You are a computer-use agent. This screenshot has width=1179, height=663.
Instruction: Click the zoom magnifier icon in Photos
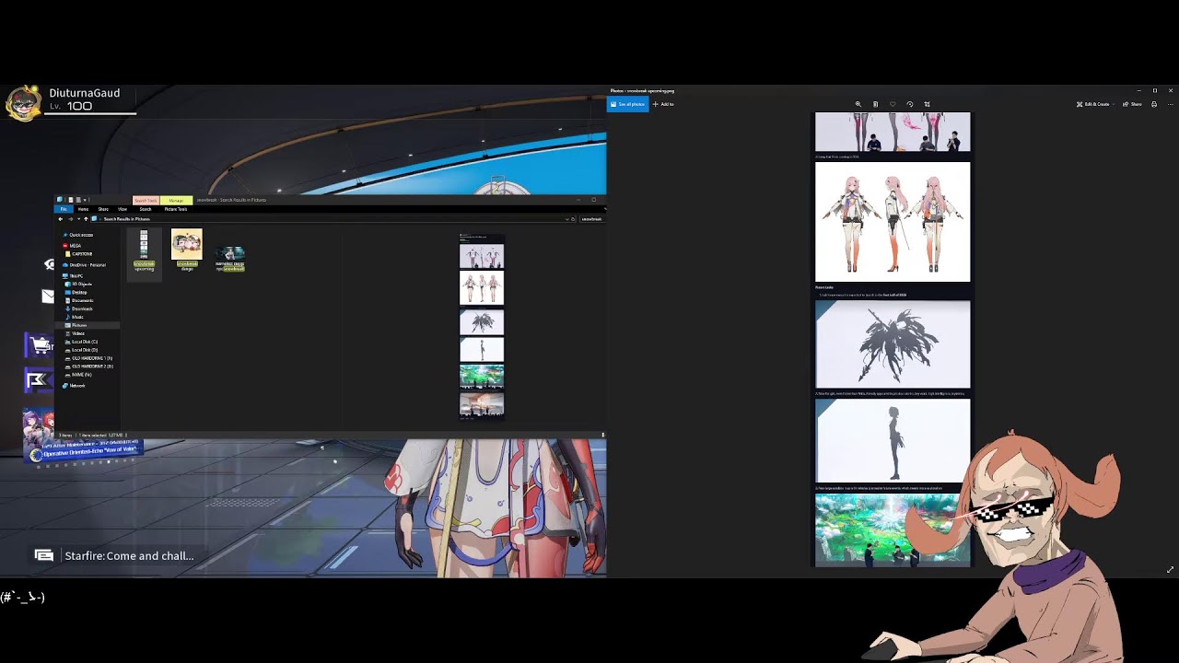(x=858, y=104)
